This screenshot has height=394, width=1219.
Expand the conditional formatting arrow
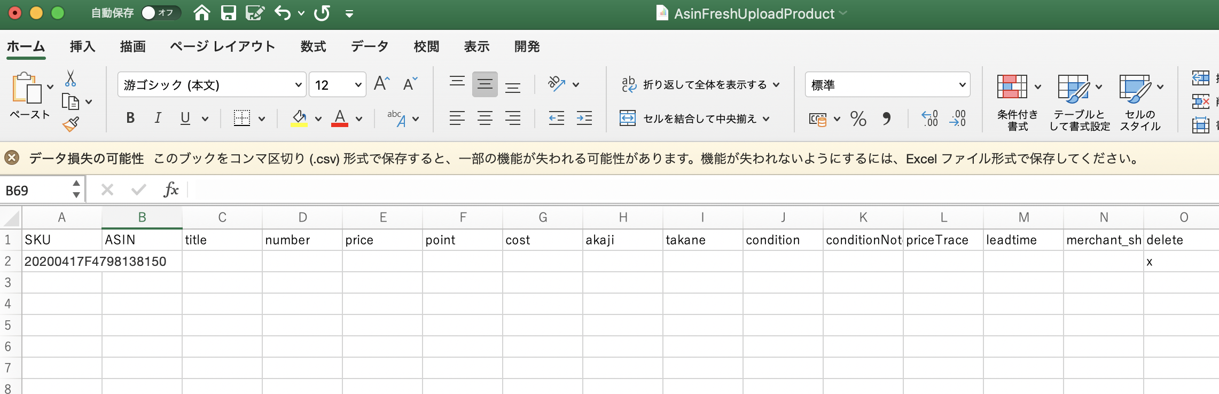point(1038,86)
